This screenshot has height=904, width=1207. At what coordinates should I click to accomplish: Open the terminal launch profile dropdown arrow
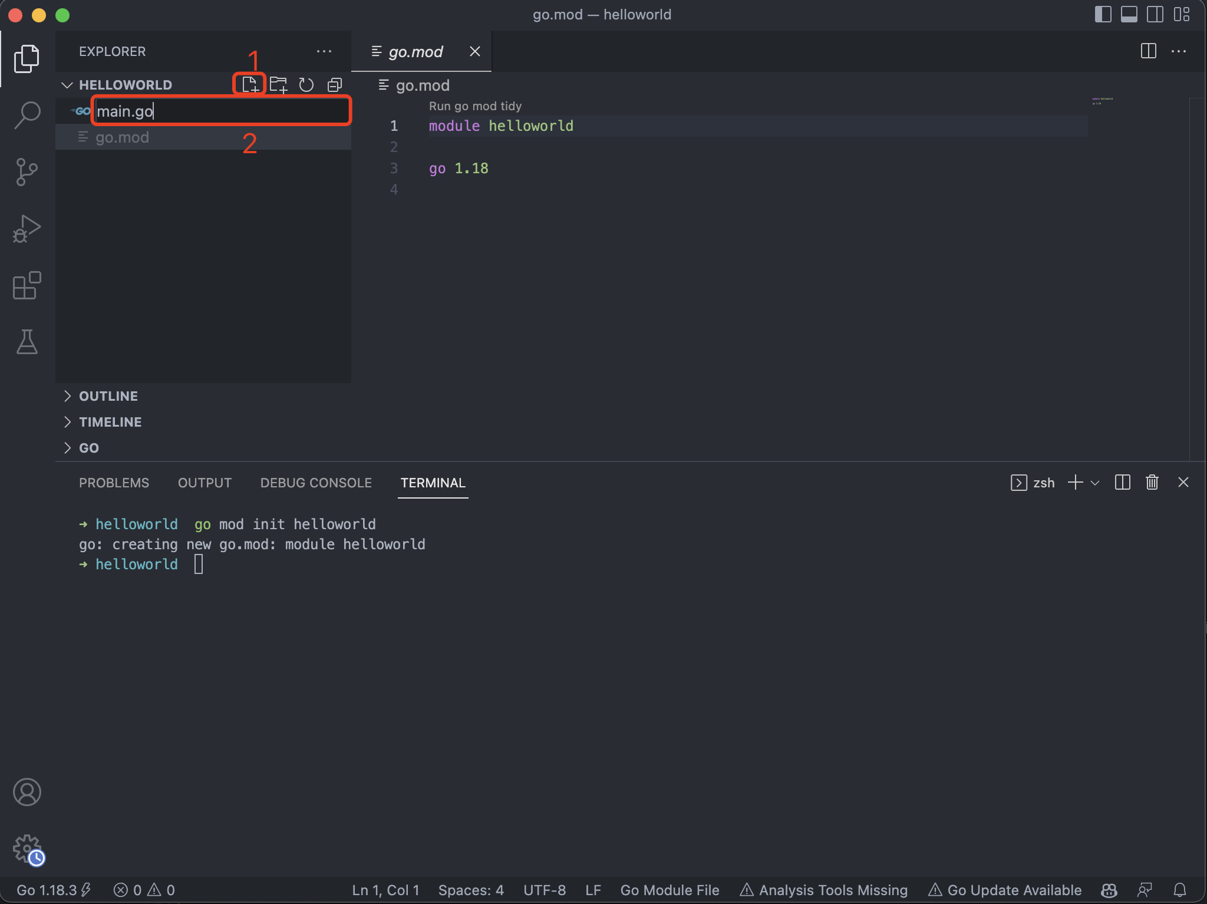coord(1096,483)
